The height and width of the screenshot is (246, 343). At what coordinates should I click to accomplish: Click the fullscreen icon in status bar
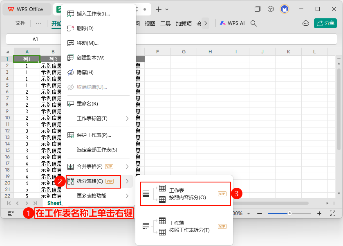pyautogui.click(x=332, y=213)
